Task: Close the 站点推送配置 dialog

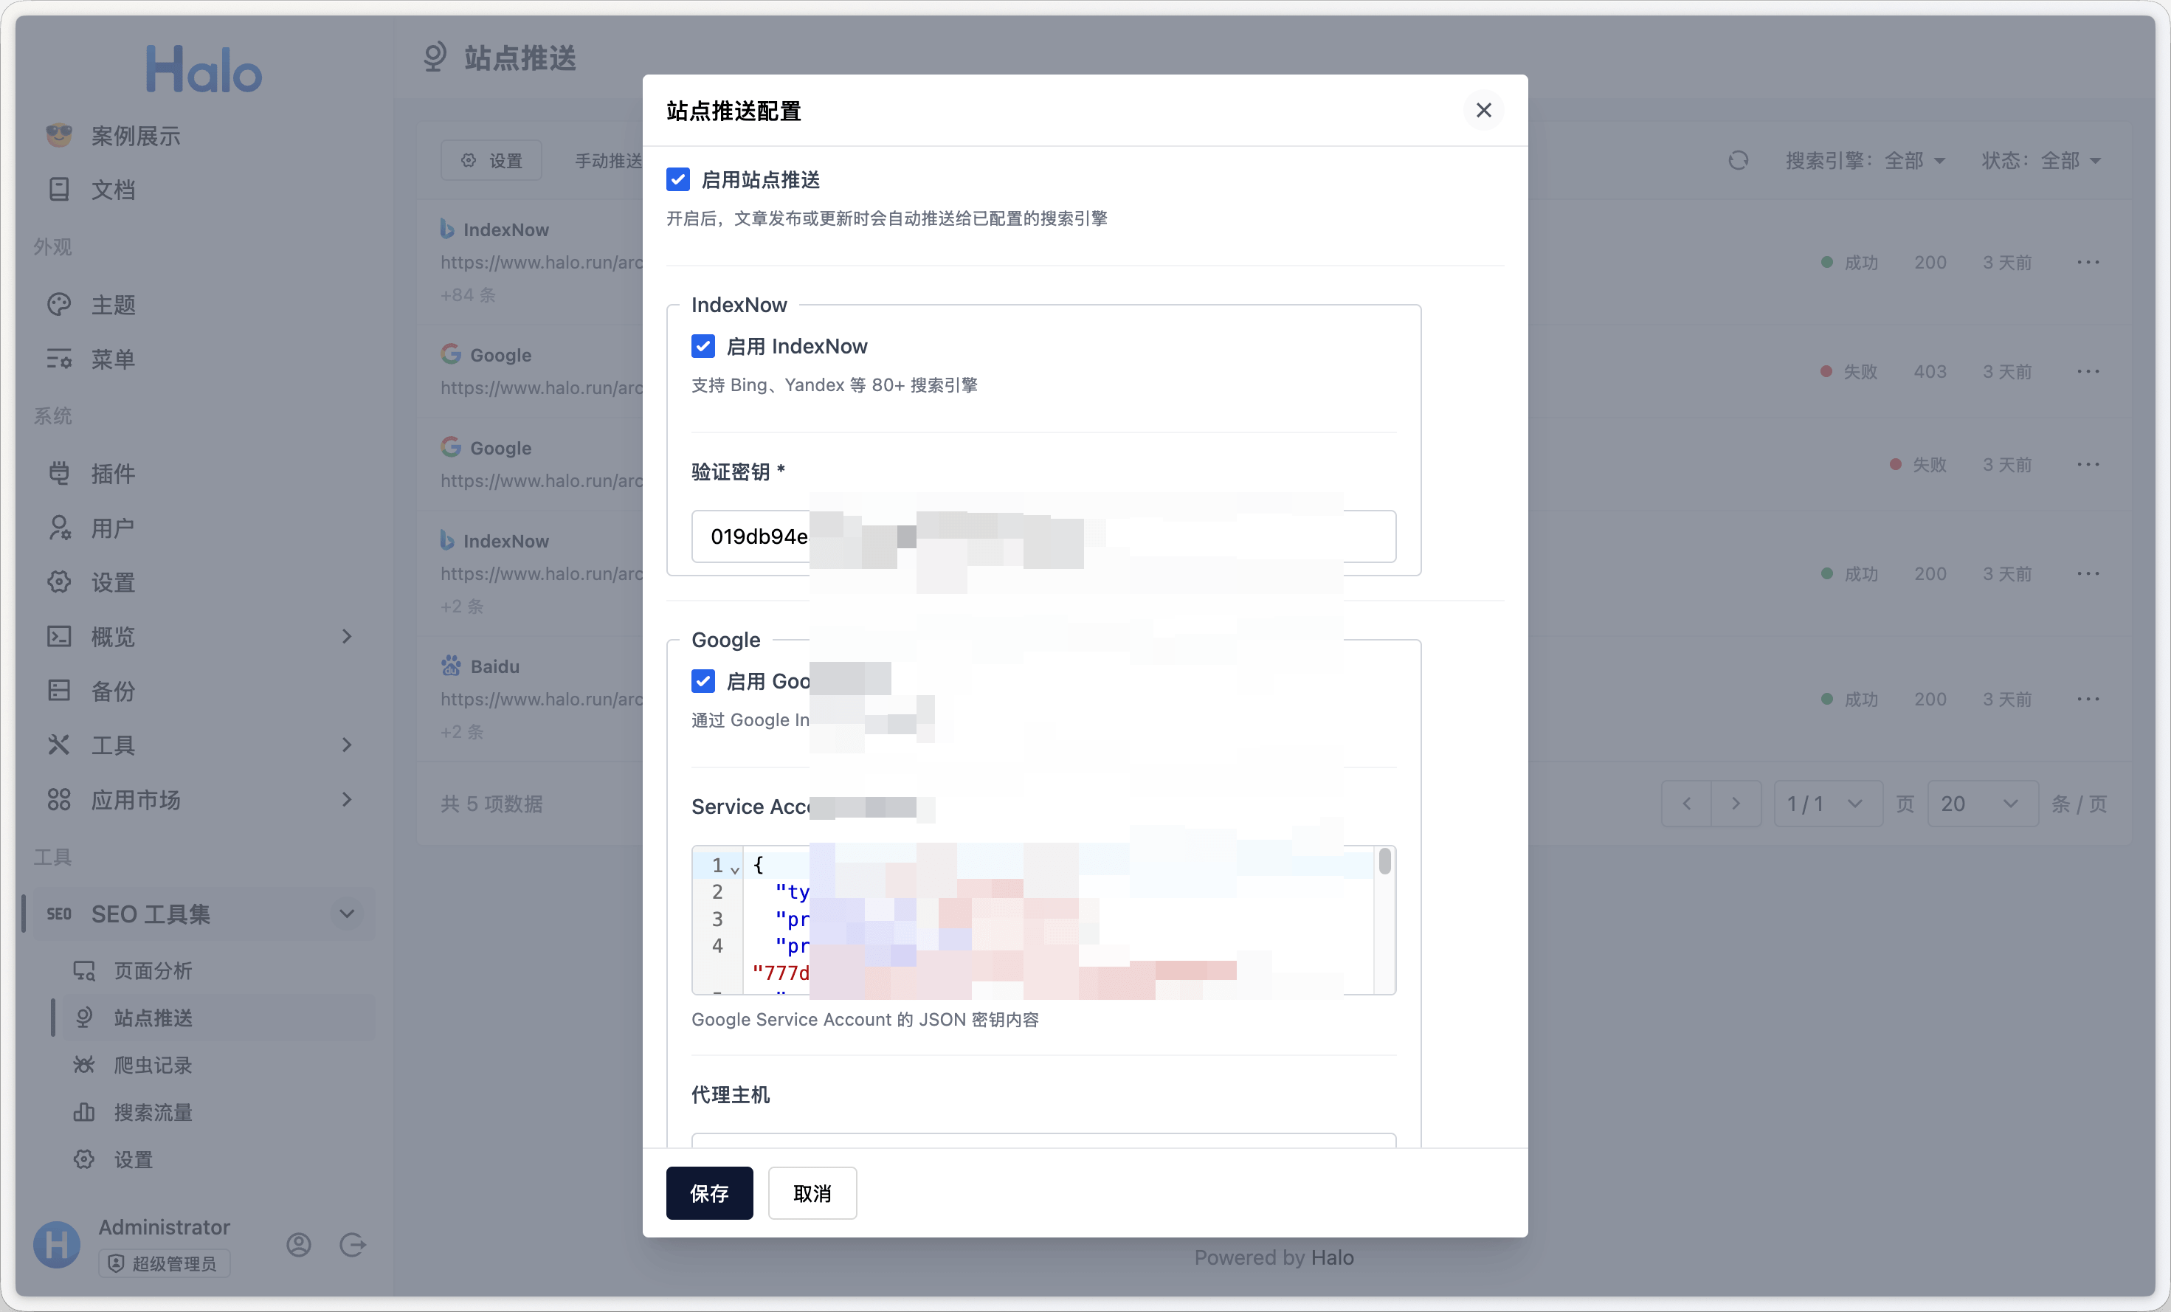Action: coord(1483,110)
